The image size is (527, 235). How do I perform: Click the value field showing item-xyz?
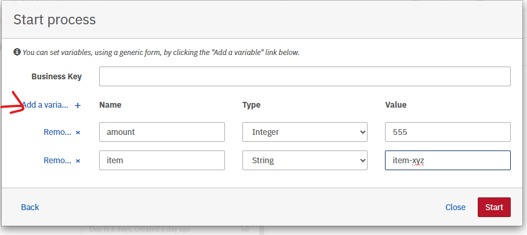point(447,160)
